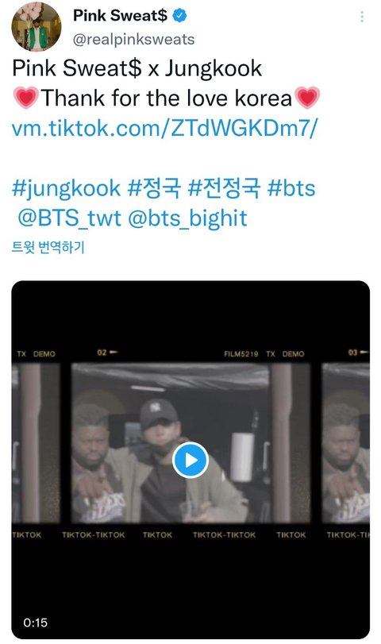Click the 'Pink Sweat$ x Jungkook' tweet text
Screen dimensions: 381x644
tap(137, 68)
